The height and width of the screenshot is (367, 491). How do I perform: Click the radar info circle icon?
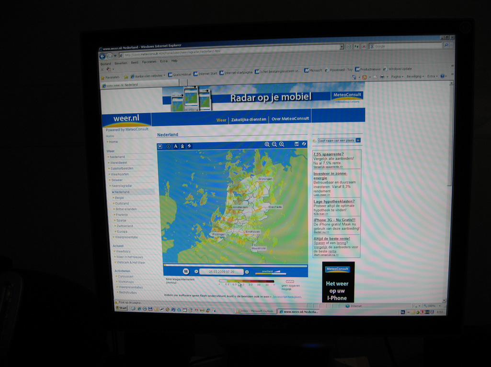click(169, 146)
